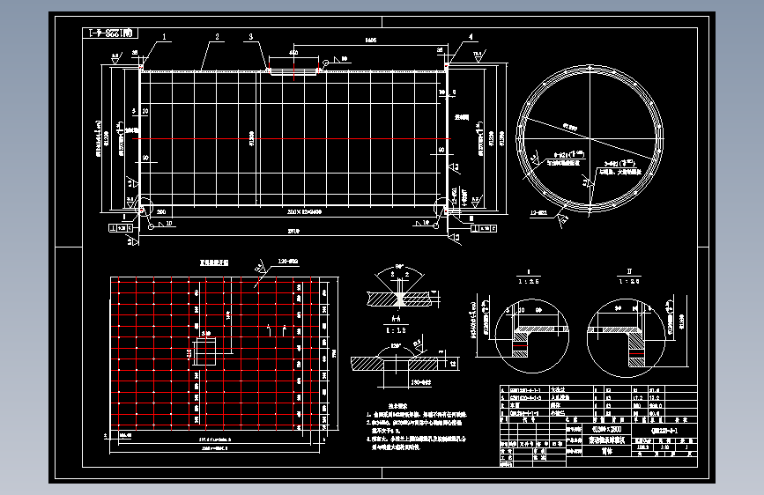
Task: Select the circular flange end view
Action: [x=590, y=139]
